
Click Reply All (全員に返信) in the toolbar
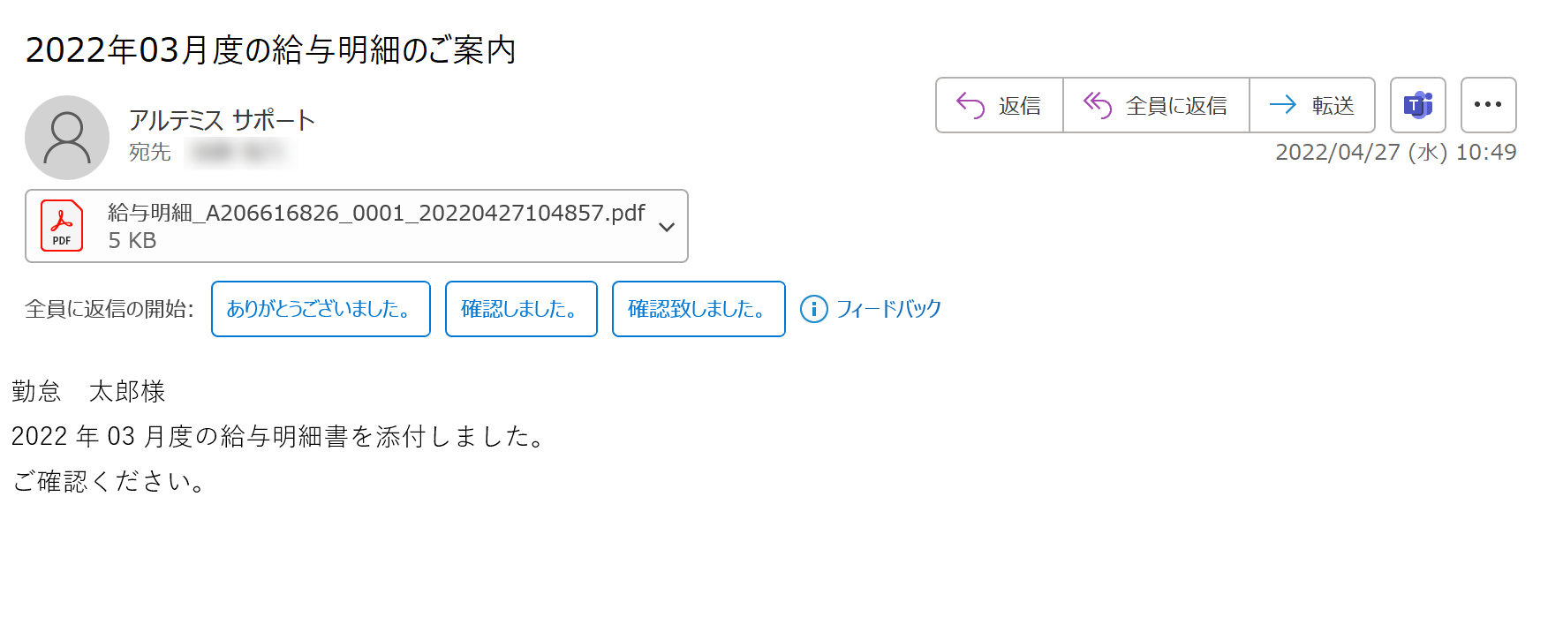click(1156, 106)
